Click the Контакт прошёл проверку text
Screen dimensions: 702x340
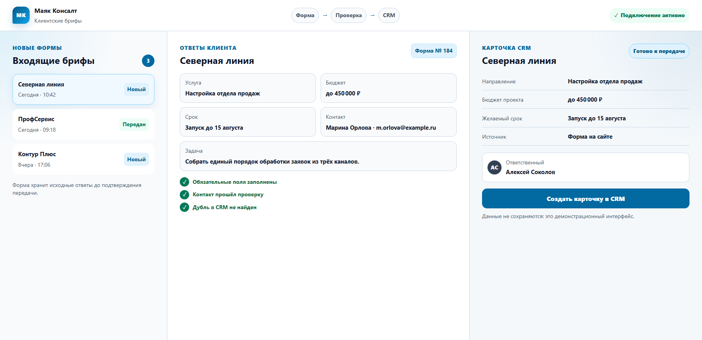click(x=228, y=194)
